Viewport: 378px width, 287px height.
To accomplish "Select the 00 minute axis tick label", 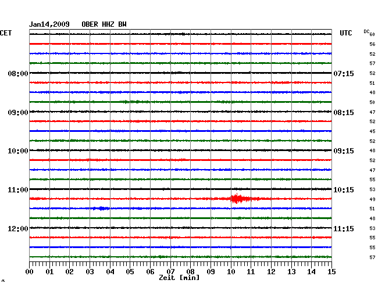I will [30, 271].
